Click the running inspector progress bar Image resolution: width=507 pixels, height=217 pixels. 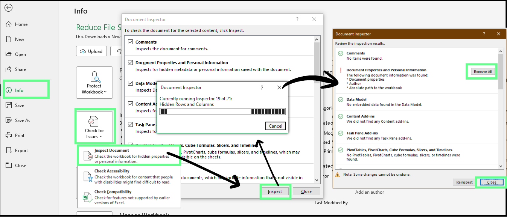click(x=222, y=112)
